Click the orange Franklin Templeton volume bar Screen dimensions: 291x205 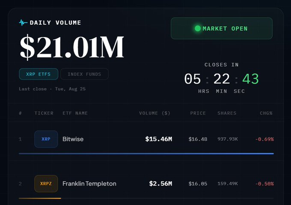point(40,198)
